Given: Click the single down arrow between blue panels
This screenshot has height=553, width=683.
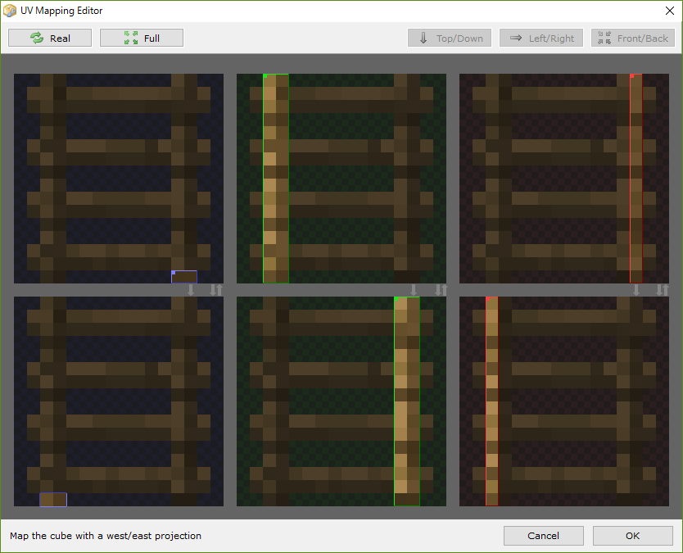Looking at the screenshot, I should (x=191, y=290).
